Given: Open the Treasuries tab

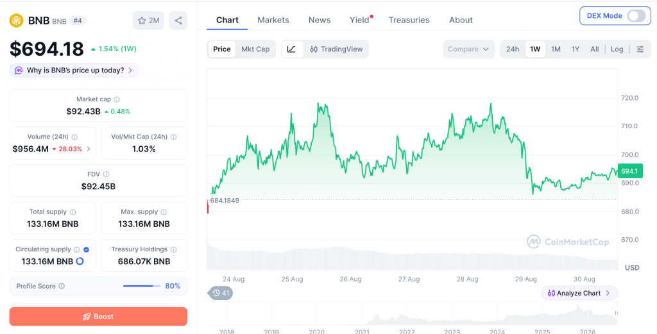Looking at the screenshot, I should click(x=409, y=20).
